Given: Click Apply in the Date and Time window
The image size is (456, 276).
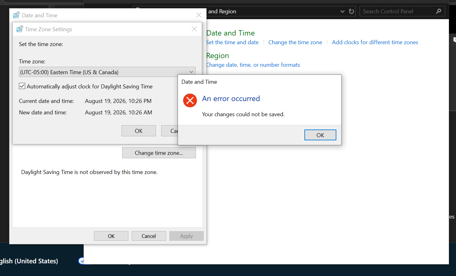Looking at the screenshot, I should click(x=187, y=236).
